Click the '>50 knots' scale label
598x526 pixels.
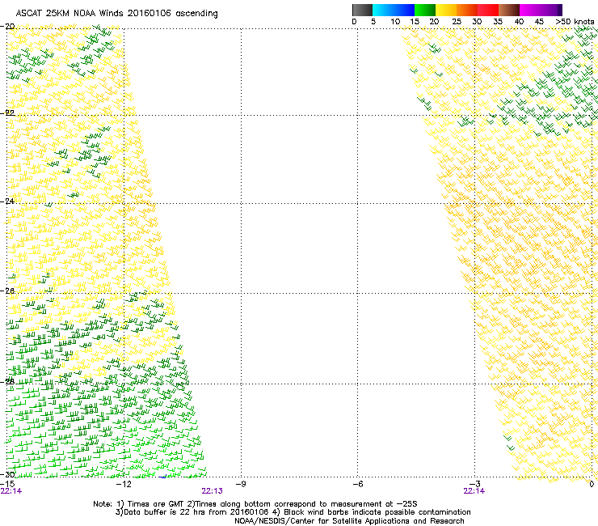click(x=575, y=22)
